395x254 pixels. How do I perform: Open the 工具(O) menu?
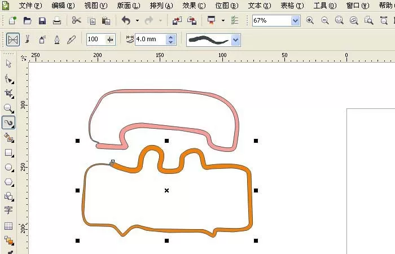[x=325, y=5]
